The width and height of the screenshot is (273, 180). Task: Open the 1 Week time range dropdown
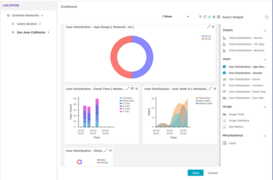[x=176, y=17]
